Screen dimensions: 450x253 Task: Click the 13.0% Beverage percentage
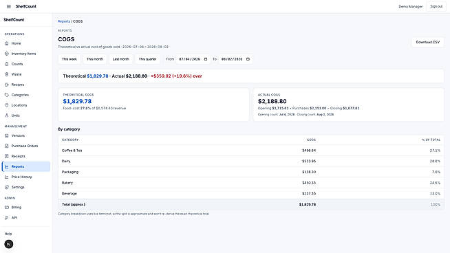pos(435,194)
